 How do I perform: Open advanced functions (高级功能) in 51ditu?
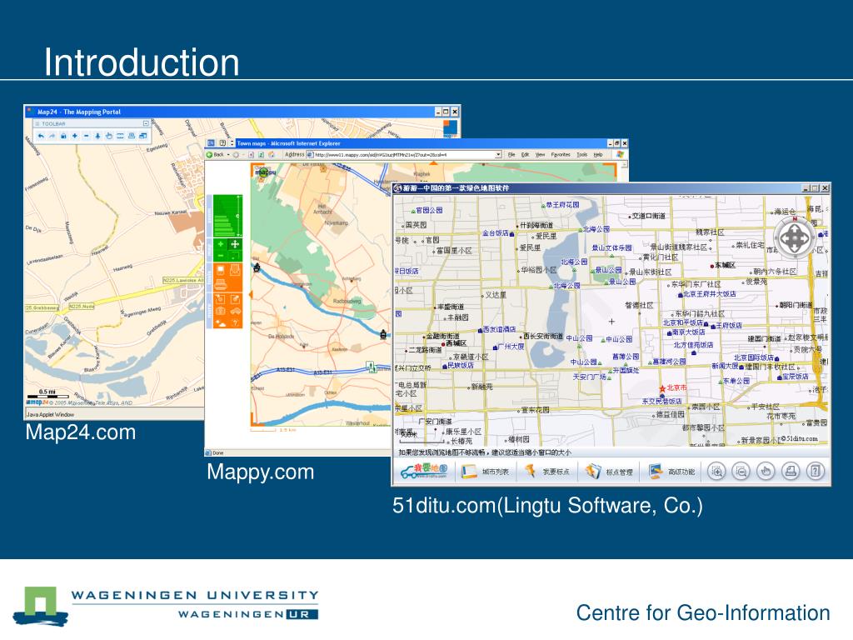coord(671,472)
